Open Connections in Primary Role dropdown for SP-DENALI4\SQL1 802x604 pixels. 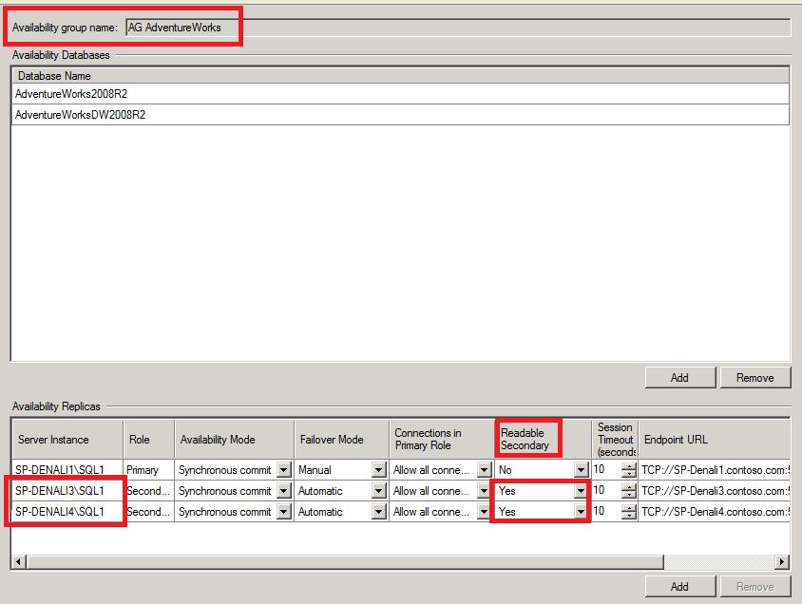(x=484, y=512)
